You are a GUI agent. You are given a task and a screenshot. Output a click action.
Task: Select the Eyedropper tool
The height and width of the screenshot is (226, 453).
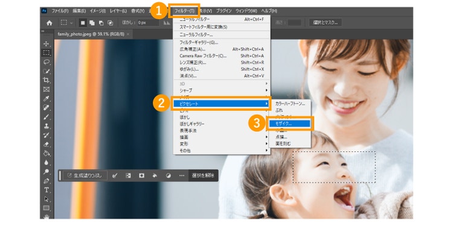tap(47, 99)
